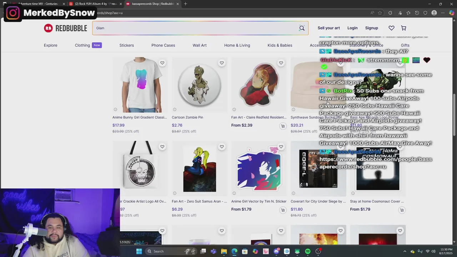The height and width of the screenshot is (257, 457).
Task: Add Fan Art Claire Redfield to cart
Action: coord(283,126)
